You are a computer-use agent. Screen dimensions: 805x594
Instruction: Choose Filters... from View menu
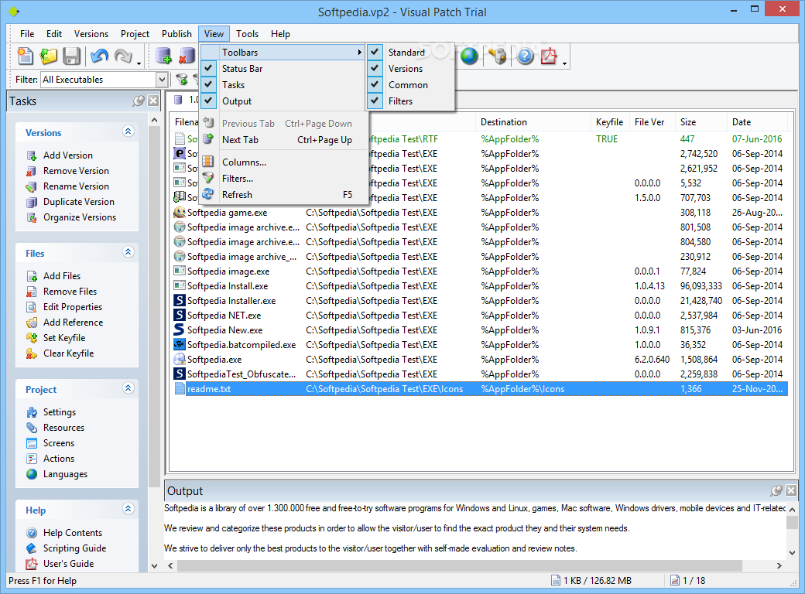coord(284,179)
